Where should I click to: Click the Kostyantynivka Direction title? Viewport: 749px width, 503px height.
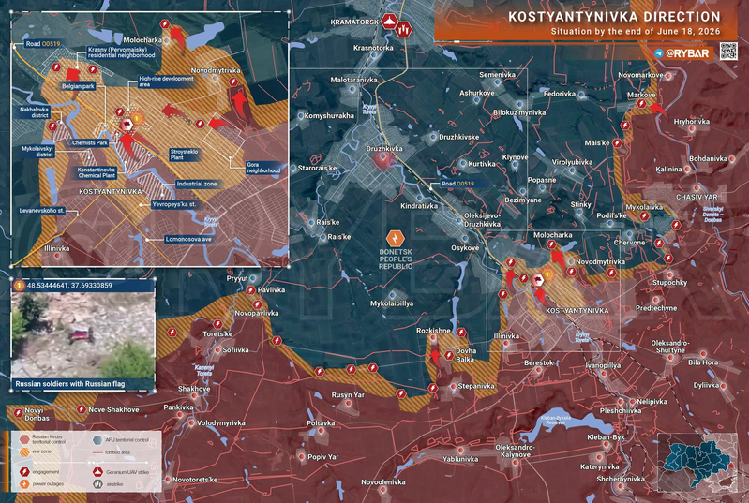coord(614,17)
